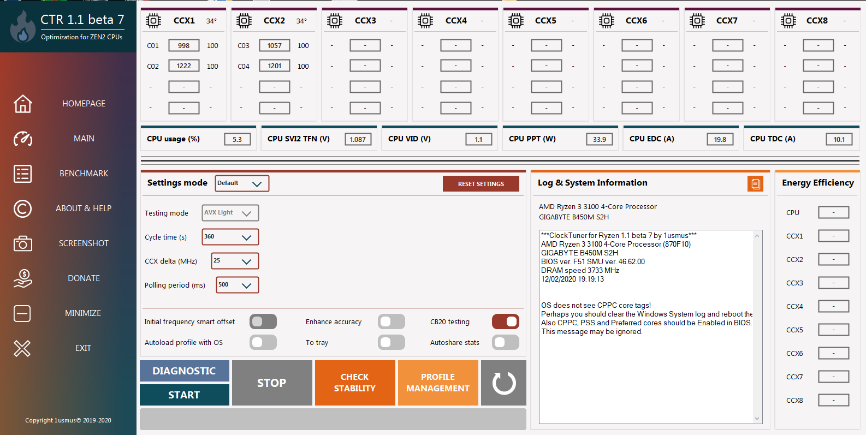Click the Benchmark list icon
Viewport: 866px width, 435px height.
[x=23, y=174]
